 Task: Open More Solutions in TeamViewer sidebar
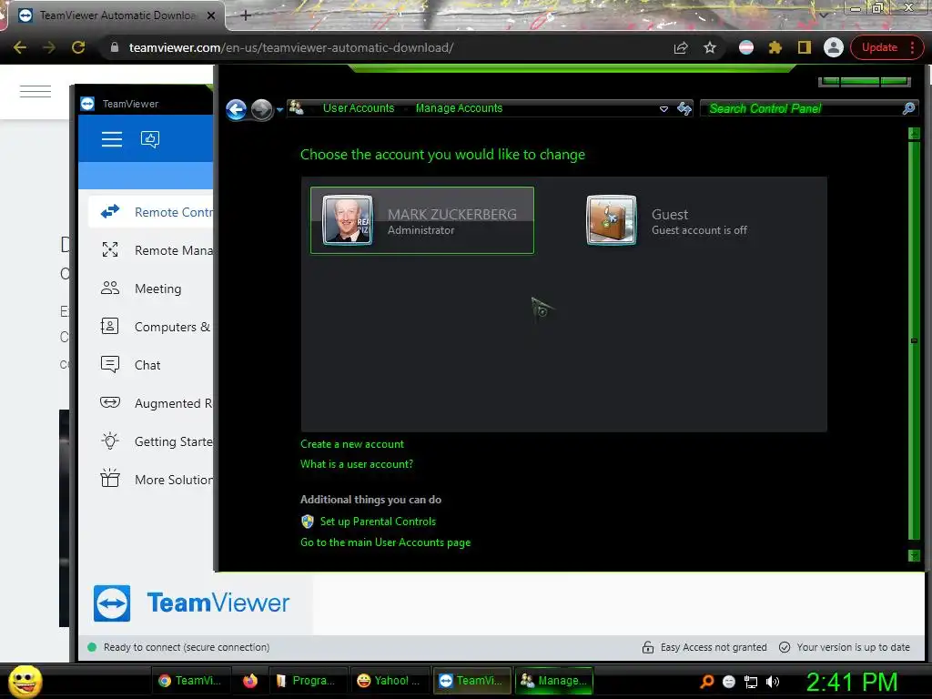(152, 479)
